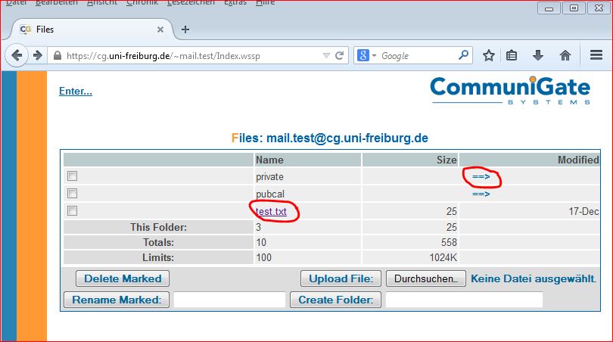Focus the Create Folder name field
The height and width of the screenshot is (342, 613).
point(464,300)
